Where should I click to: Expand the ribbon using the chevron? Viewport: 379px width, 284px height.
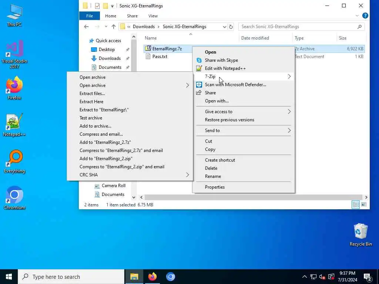tap(357, 16)
